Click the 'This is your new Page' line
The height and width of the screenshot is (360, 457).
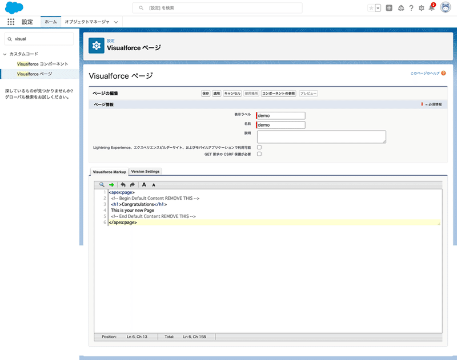click(x=133, y=210)
